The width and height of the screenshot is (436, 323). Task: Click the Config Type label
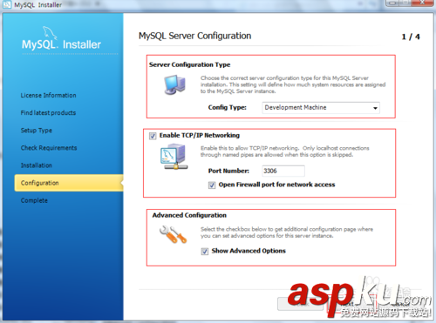228,107
